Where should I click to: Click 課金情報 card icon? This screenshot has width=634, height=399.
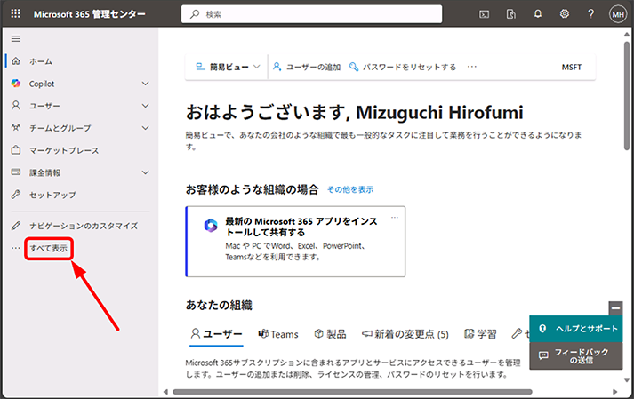tap(16, 172)
